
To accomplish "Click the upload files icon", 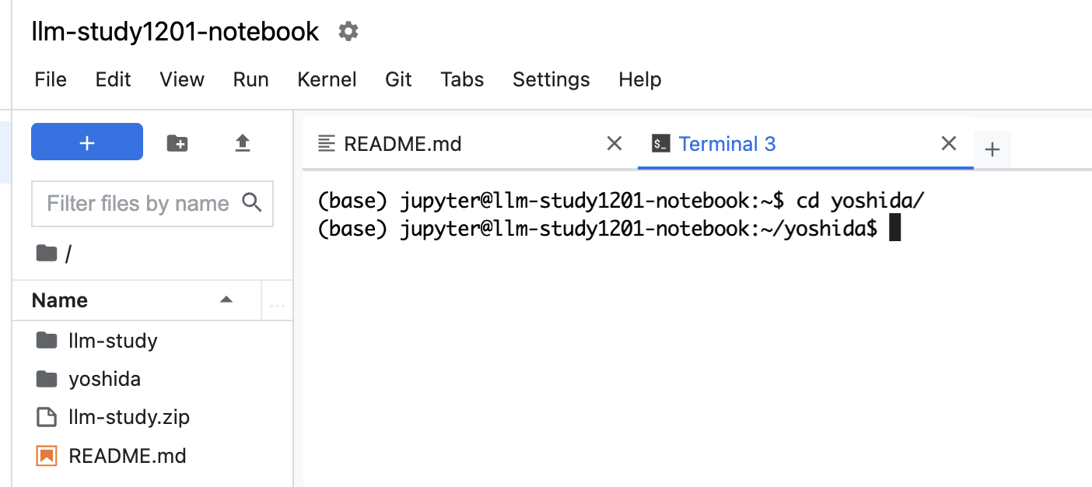I will click(243, 143).
